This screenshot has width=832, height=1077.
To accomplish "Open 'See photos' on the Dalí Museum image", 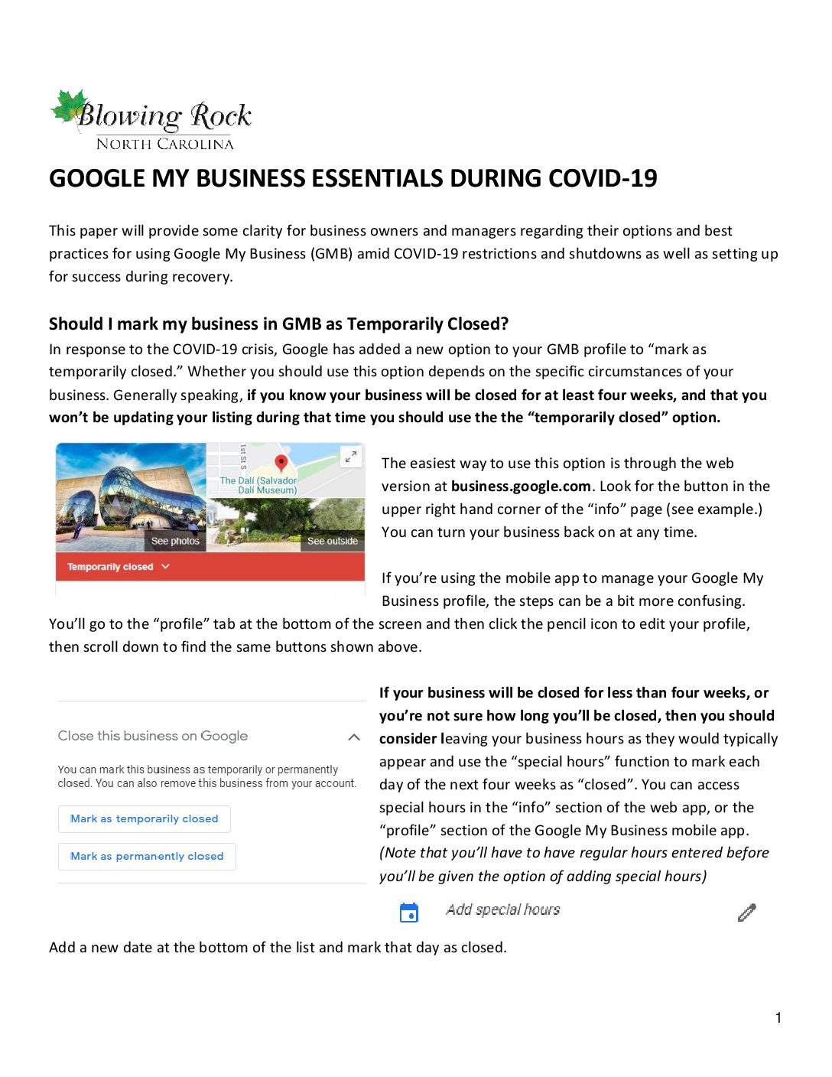I will (x=175, y=541).
